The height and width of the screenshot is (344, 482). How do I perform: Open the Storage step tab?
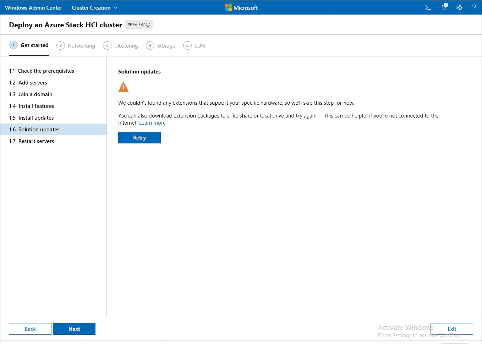pos(161,46)
